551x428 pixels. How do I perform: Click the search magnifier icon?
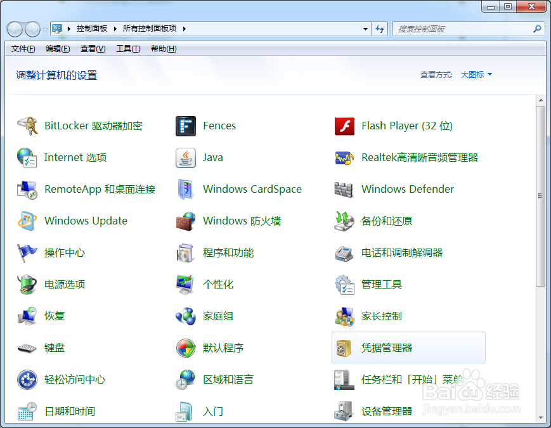click(537, 29)
